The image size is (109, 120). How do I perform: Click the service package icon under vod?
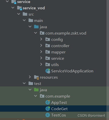click(48, 58)
